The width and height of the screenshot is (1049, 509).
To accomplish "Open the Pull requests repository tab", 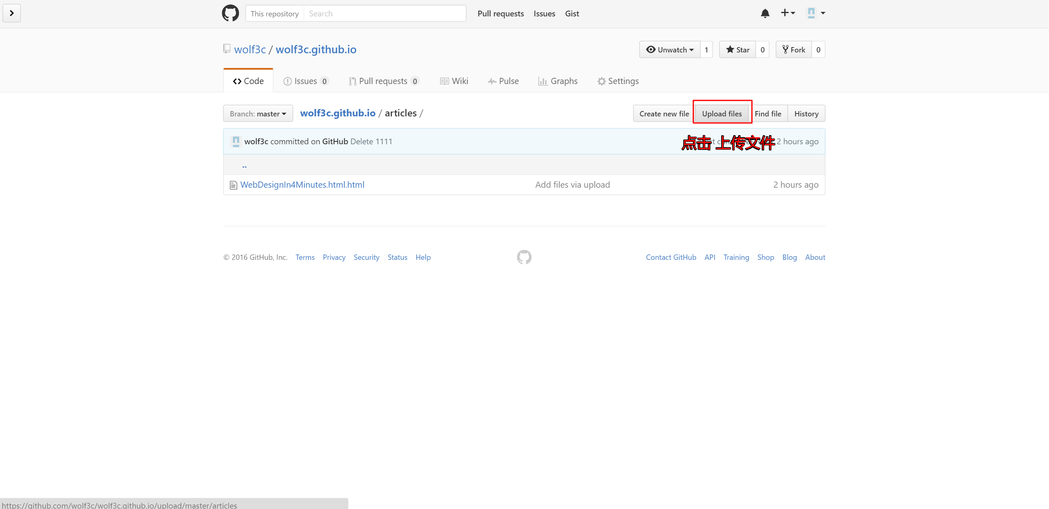I will (384, 81).
